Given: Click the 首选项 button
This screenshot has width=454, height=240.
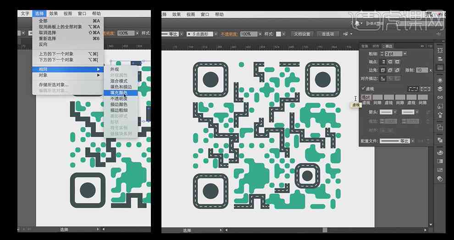Looking at the screenshot, I should (328, 34).
